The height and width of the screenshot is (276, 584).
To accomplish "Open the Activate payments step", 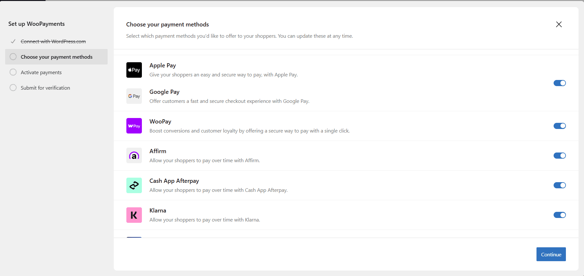I will click(41, 72).
